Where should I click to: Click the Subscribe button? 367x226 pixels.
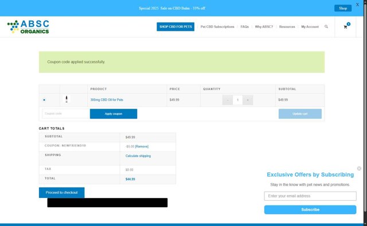[x=310, y=209]
